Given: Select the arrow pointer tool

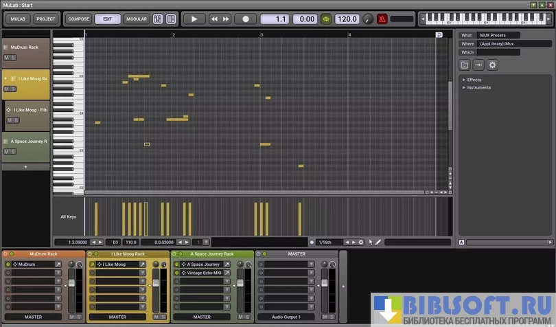Looking at the screenshot, I should (371, 242).
